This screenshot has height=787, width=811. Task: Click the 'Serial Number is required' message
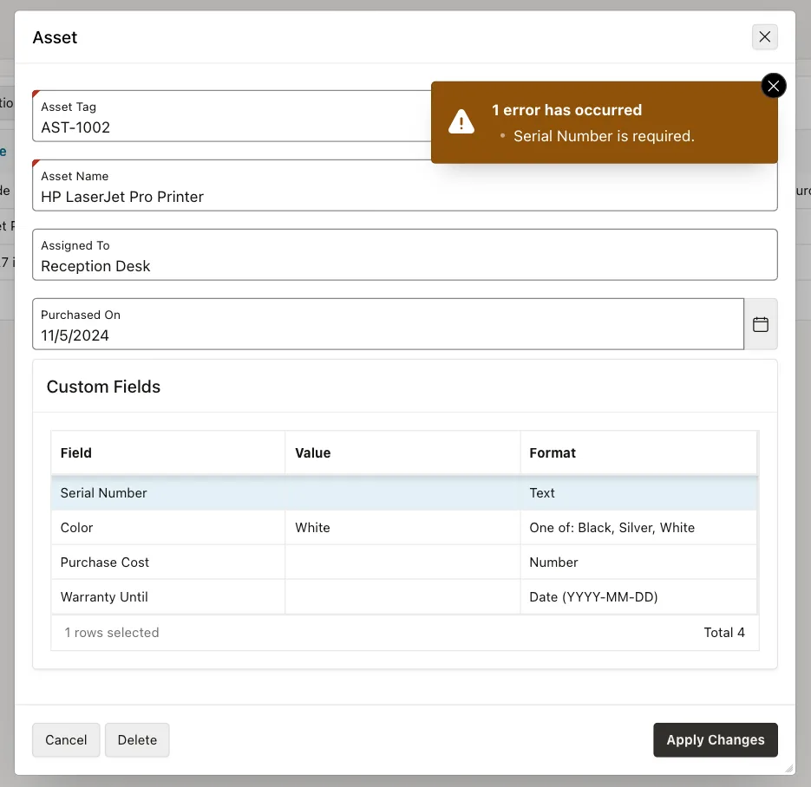(x=604, y=136)
